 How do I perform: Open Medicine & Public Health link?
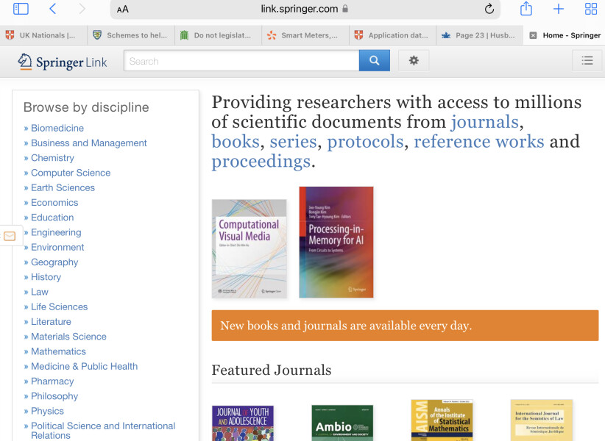pos(84,366)
